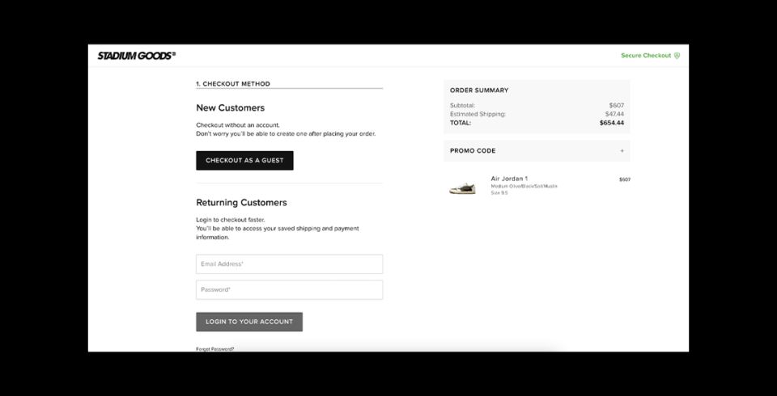Select the estimated shipping value $47.44
Image resolution: width=777 pixels, height=396 pixels.
614,114
